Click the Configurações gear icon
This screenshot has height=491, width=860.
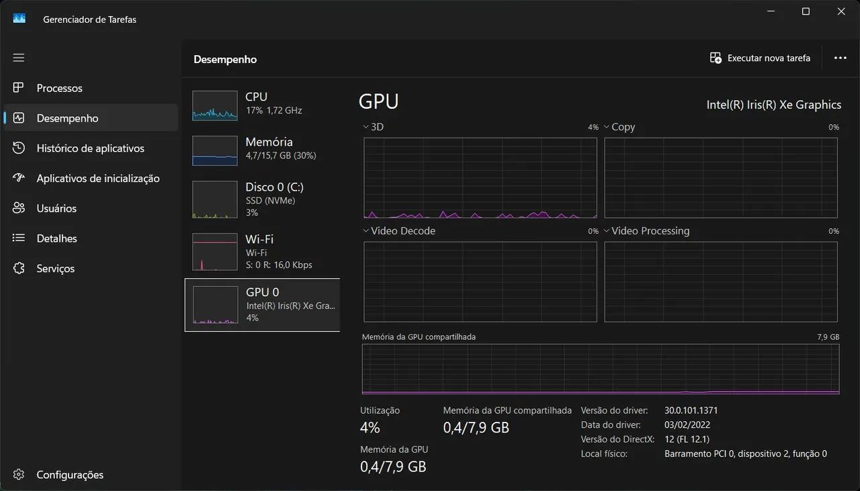click(x=19, y=474)
